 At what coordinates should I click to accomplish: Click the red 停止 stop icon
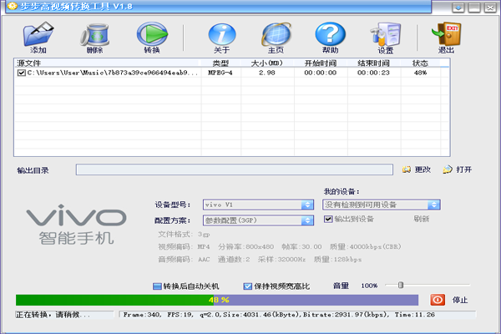coord(438,300)
